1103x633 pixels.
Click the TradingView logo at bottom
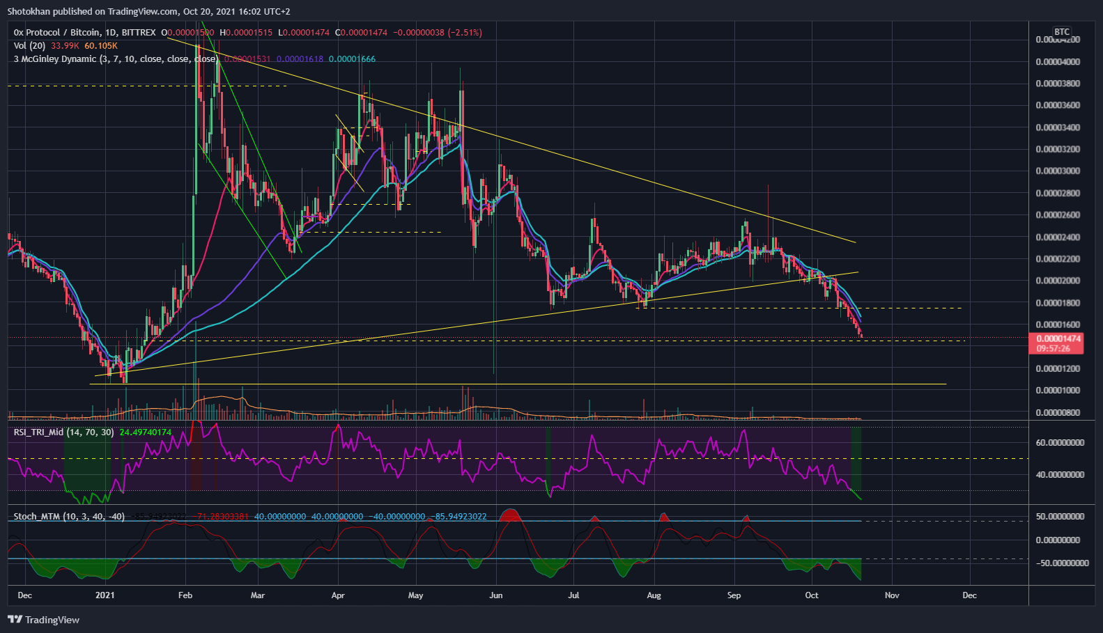(43, 620)
